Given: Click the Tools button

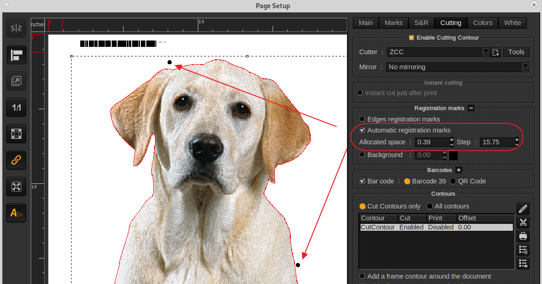Looking at the screenshot, I should (x=516, y=52).
